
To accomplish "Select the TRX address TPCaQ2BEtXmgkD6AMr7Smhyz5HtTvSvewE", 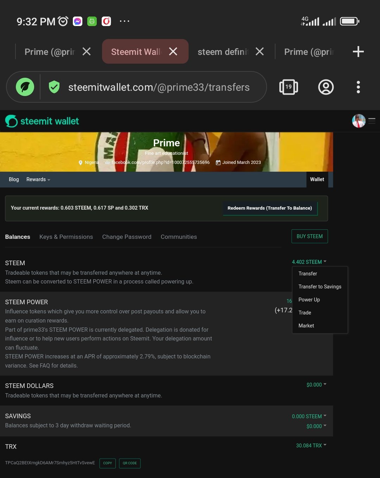I will point(50,463).
